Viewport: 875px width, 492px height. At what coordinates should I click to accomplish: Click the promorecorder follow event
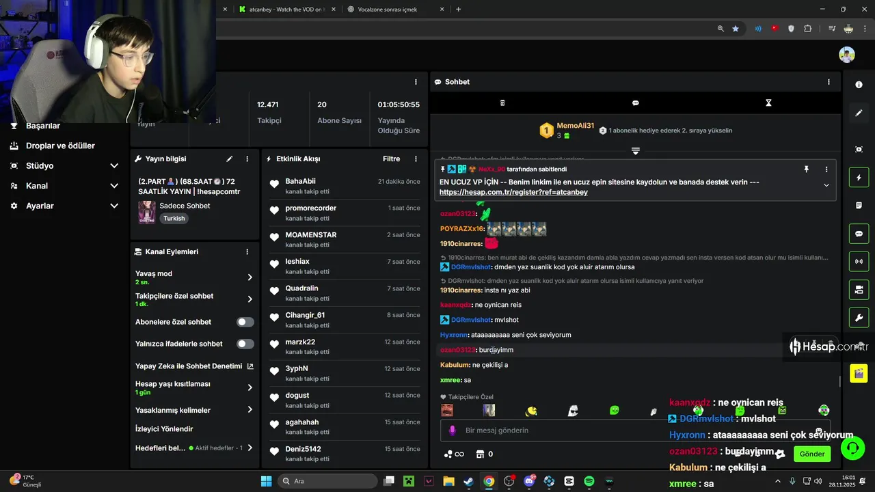pos(345,213)
